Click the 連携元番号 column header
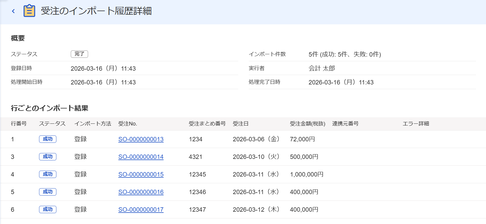Screen dimensions: 486x224 (345, 124)
